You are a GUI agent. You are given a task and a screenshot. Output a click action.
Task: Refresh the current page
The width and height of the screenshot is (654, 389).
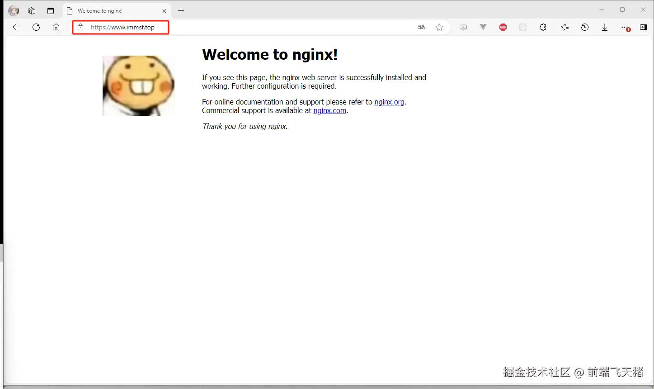[x=36, y=27]
